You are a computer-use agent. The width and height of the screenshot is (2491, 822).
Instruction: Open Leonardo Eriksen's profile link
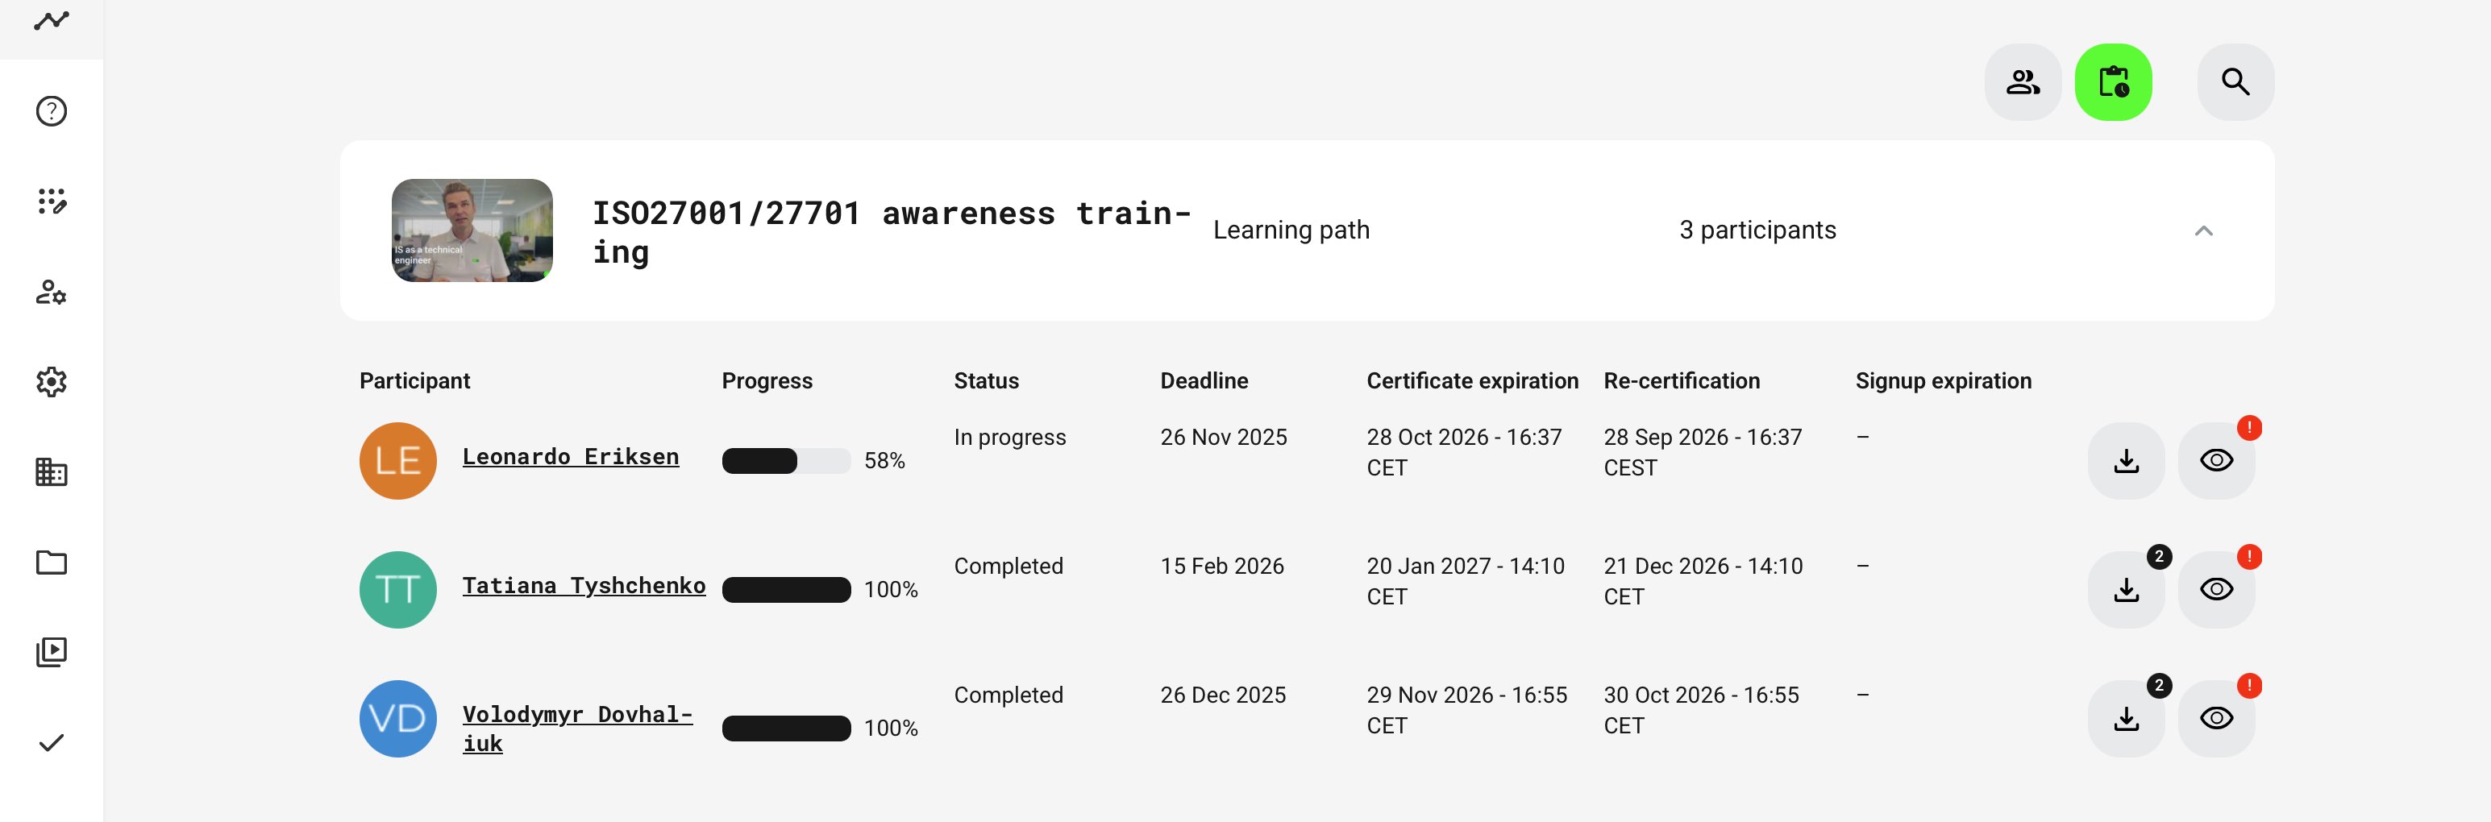tap(571, 456)
